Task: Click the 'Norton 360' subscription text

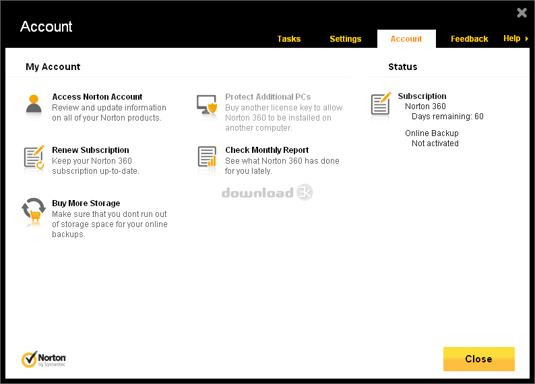Action: 425,106
